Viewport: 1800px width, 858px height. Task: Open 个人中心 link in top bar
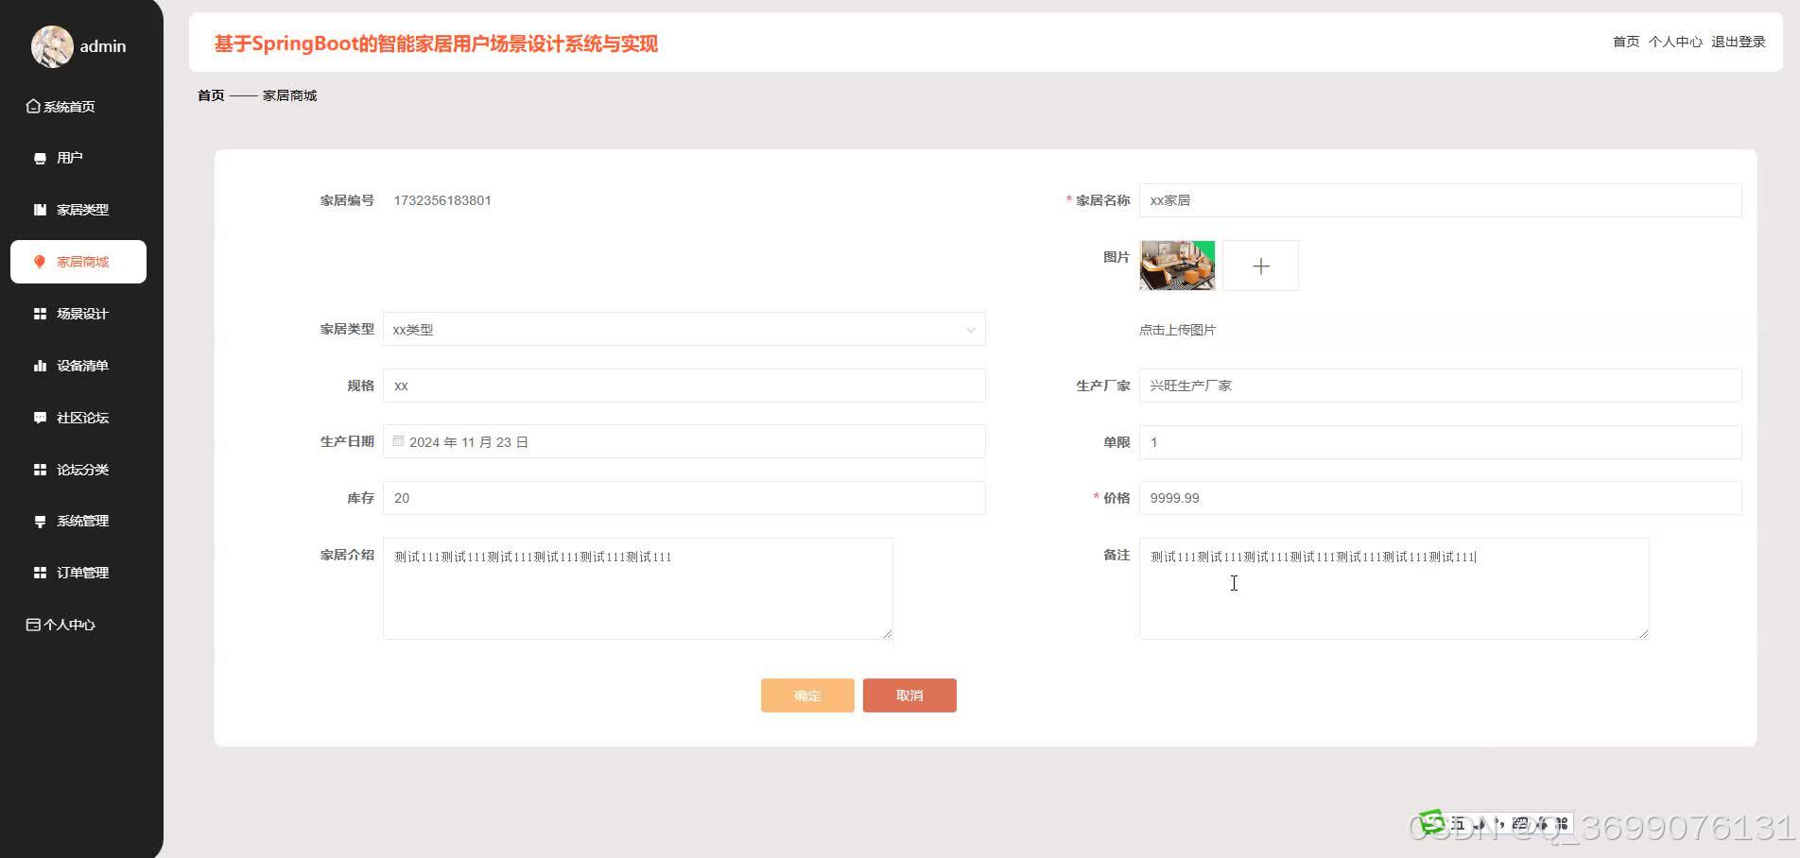tap(1675, 42)
